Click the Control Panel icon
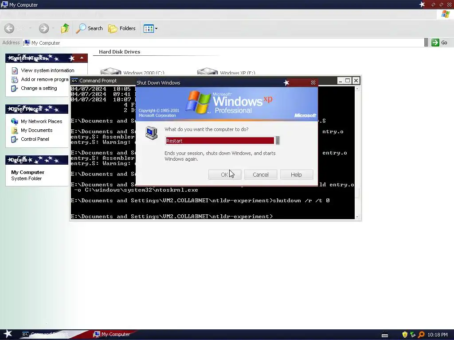The image size is (454, 340). [x=15, y=139]
